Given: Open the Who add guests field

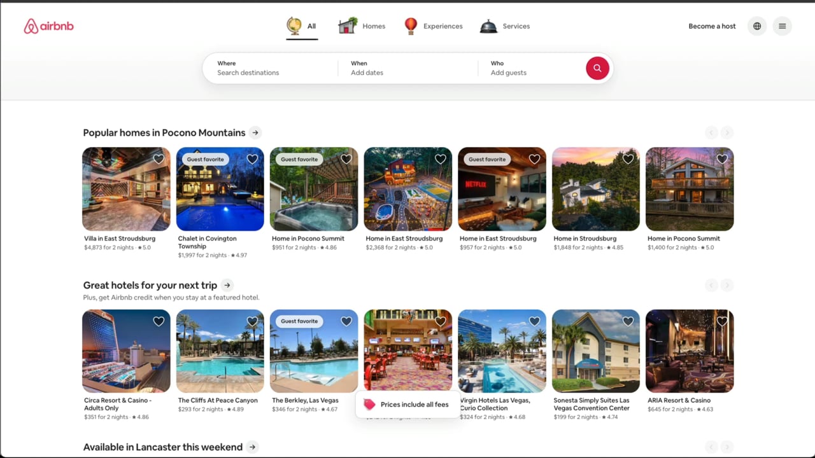Looking at the screenshot, I should point(532,68).
